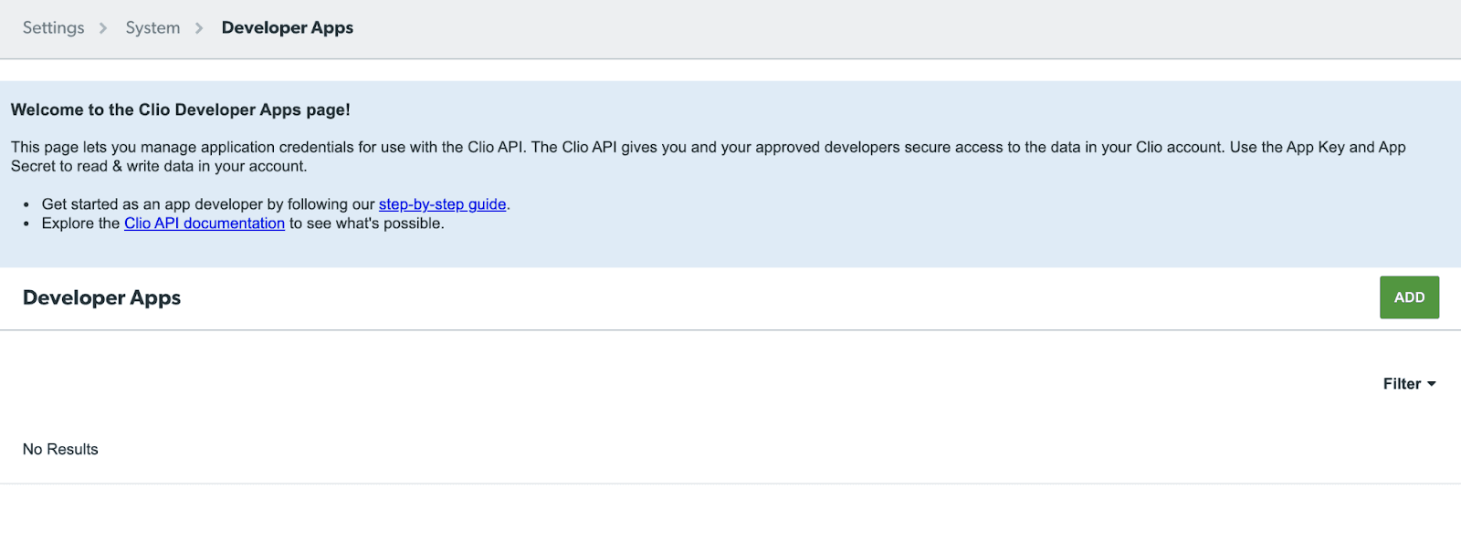
Task: Open the System breadcrumb link
Action: (x=152, y=28)
